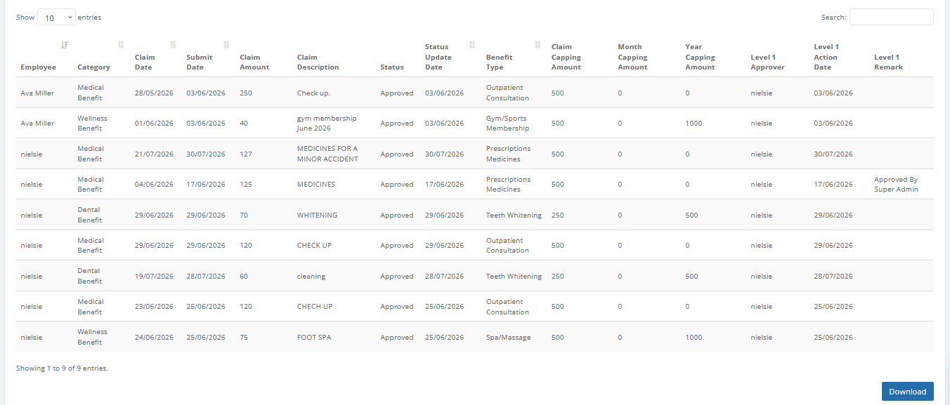Click the Claim Capping Amount header
Viewport: 950px width, 405px height.
(x=566, y=57)
